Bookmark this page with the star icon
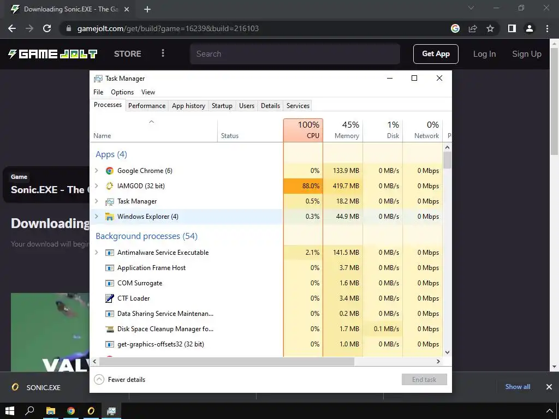Screen dimensions: 559x419 click(490, 28)
